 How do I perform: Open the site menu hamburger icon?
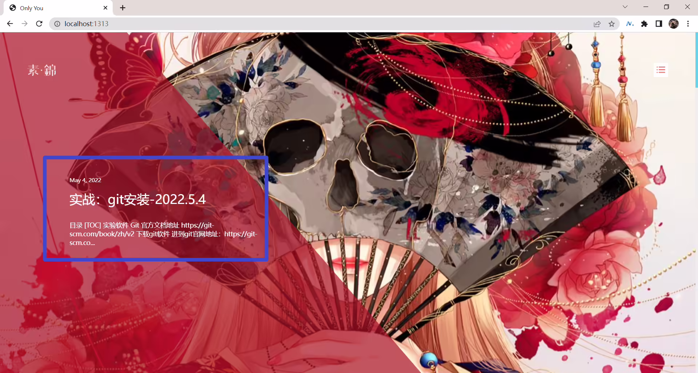coord(661,70)
